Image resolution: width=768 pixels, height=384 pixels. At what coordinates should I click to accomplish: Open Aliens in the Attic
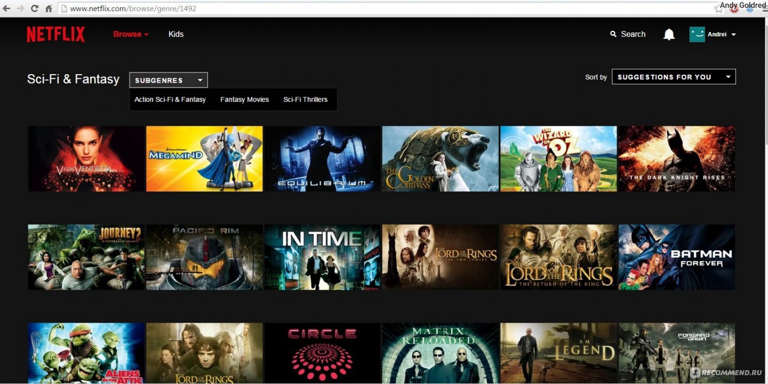point(86,353)
